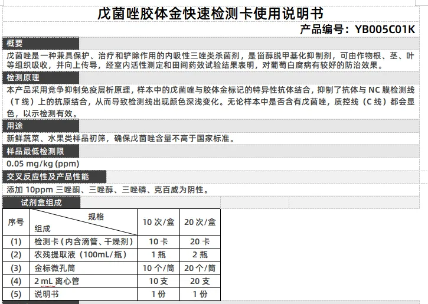The image size is (428, 304).
Task: Click the 金标微孔筒 table cell
Action: click(x=83, y=268)
